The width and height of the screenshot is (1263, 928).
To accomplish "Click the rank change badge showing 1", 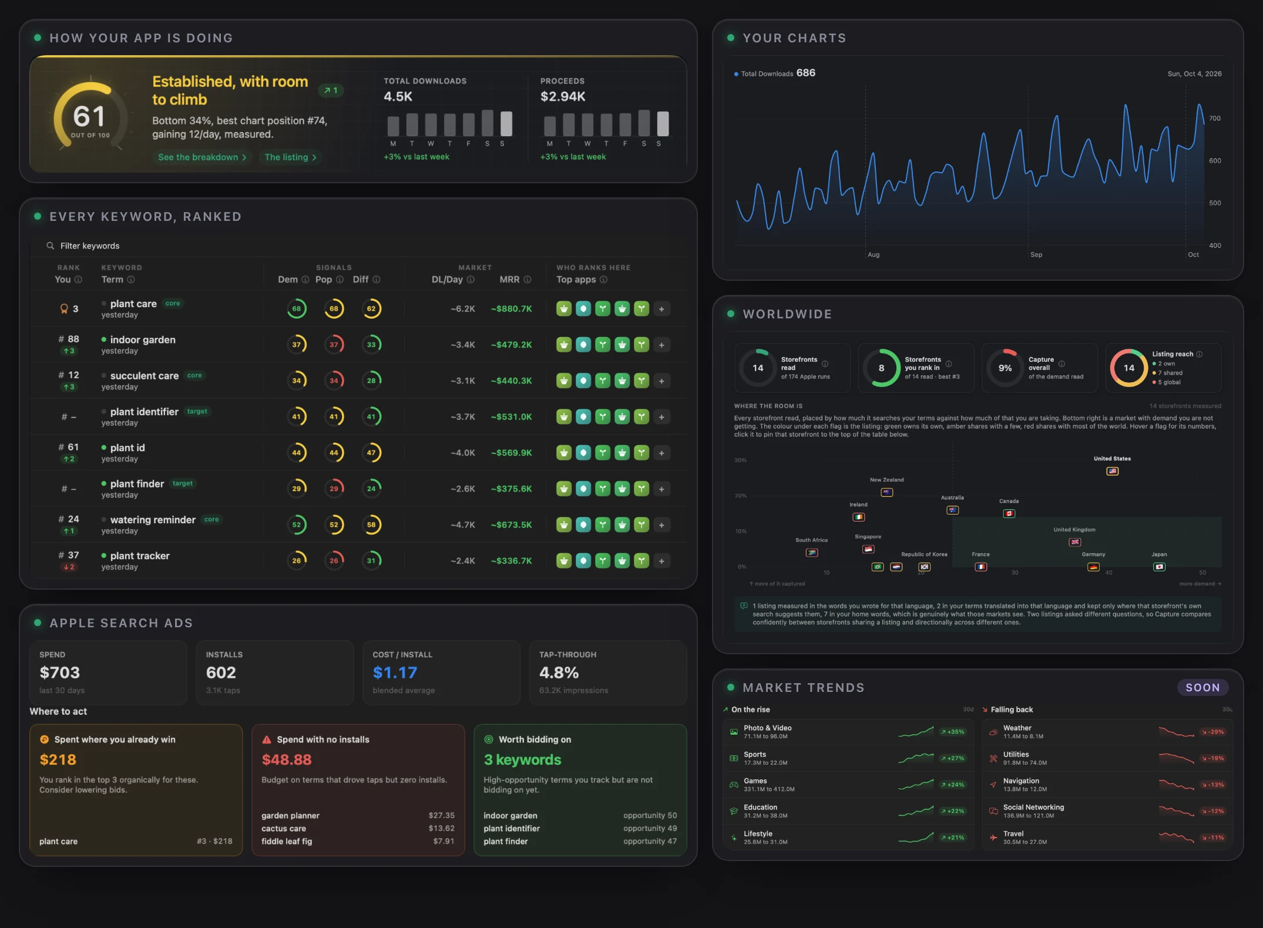I will 331,90.
